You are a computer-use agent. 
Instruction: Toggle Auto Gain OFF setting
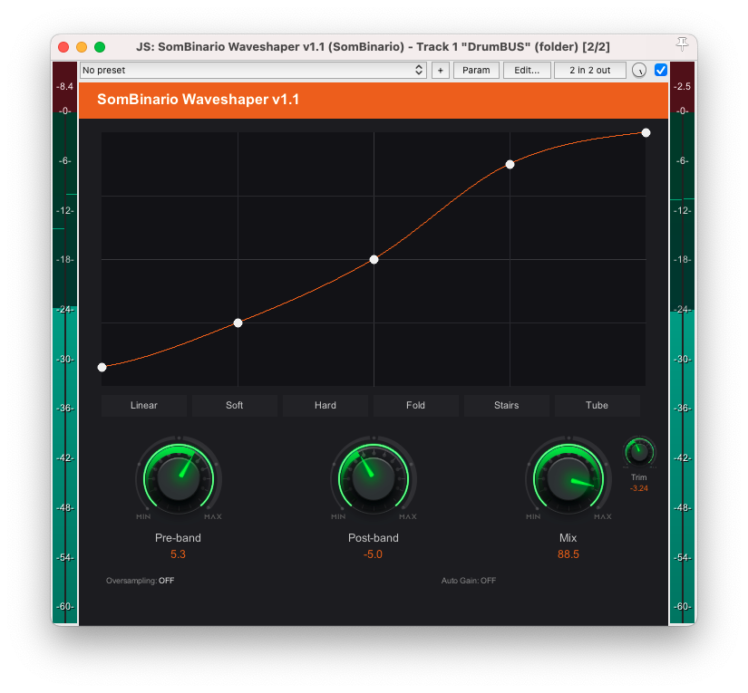[x=469, y=581]
